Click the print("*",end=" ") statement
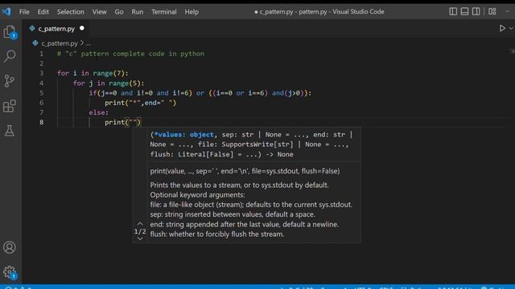 click(141, 103)
